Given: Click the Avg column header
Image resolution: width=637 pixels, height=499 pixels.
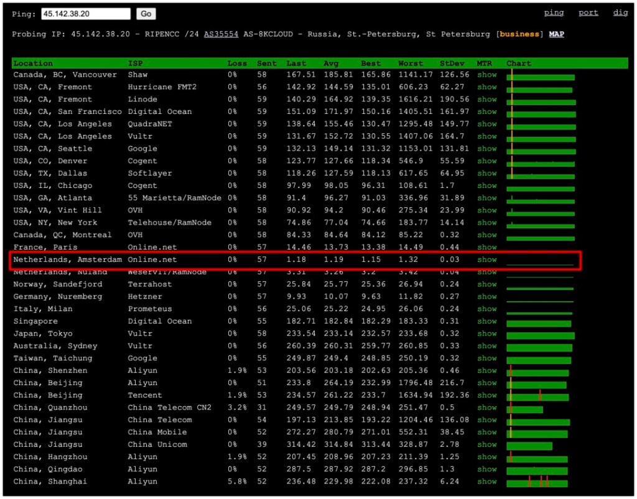Looking at the screenshot, I should (331, 63).
